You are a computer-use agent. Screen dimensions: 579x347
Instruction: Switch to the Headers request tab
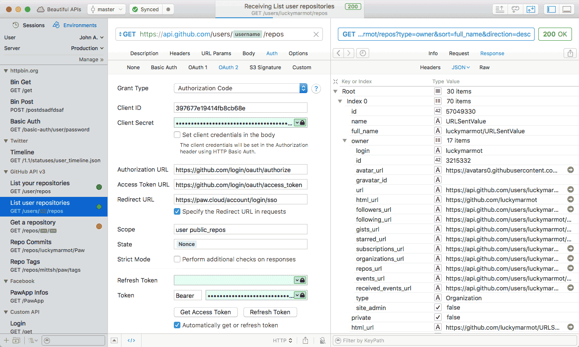[x=179, y=53]
